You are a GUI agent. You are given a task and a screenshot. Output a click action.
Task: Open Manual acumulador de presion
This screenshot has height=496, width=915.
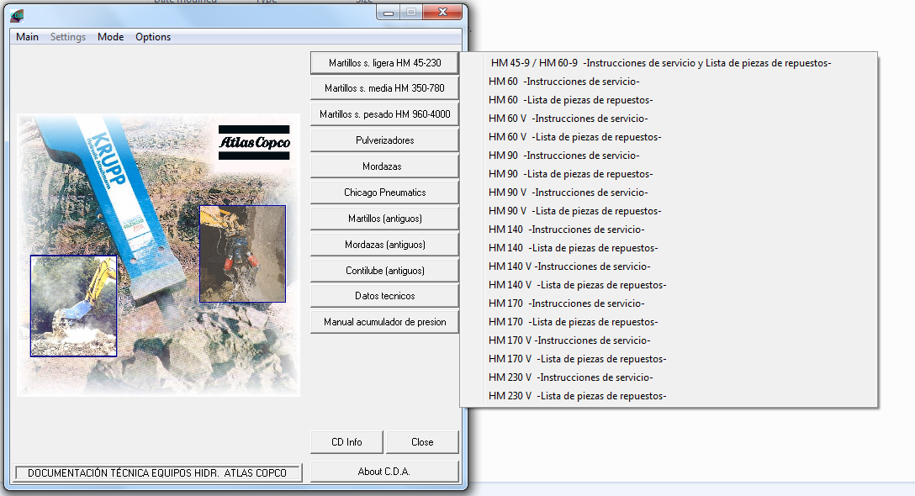384,321
